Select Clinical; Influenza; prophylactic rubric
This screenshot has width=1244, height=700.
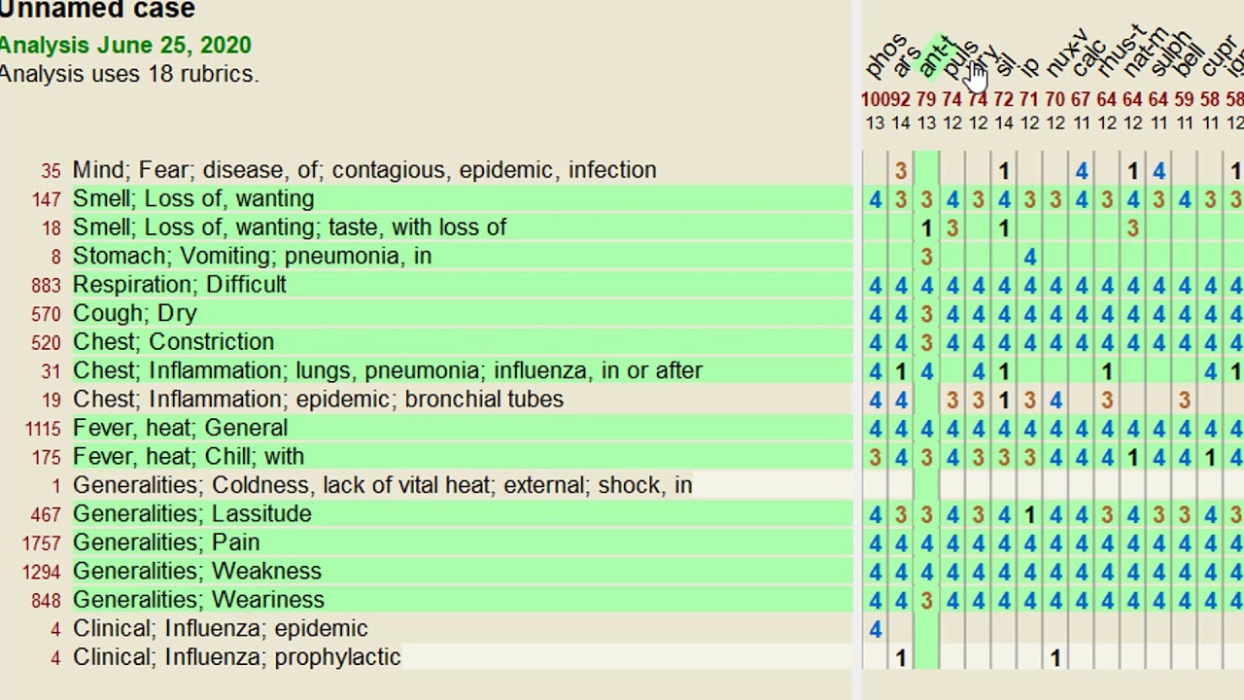click(x=236, y=657)
